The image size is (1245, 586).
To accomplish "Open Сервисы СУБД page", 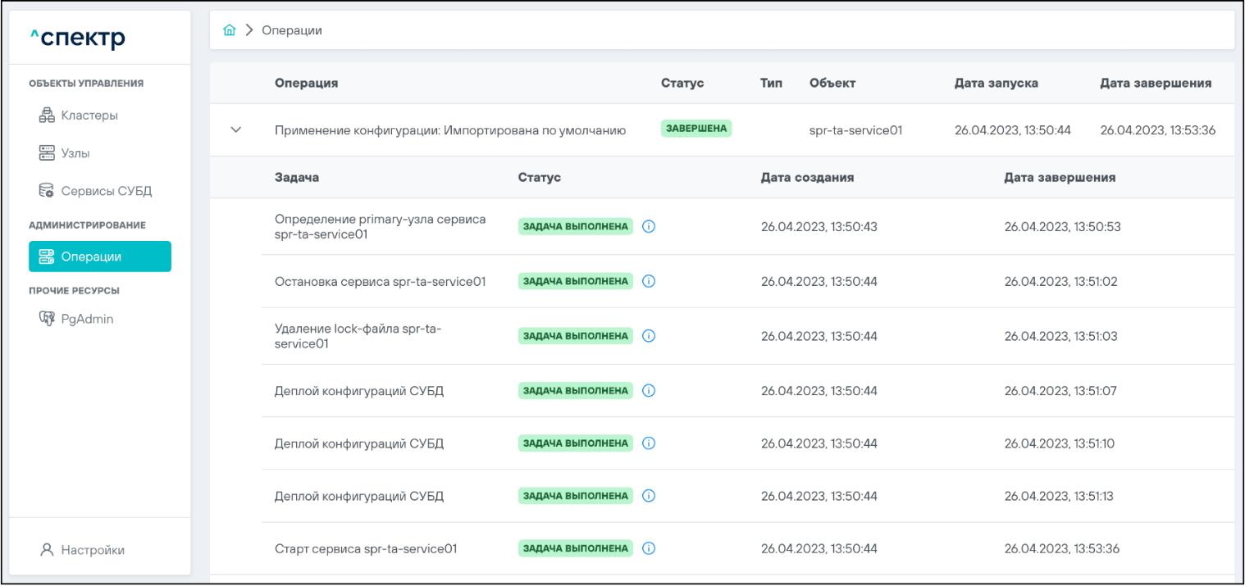I will point(106,191).
